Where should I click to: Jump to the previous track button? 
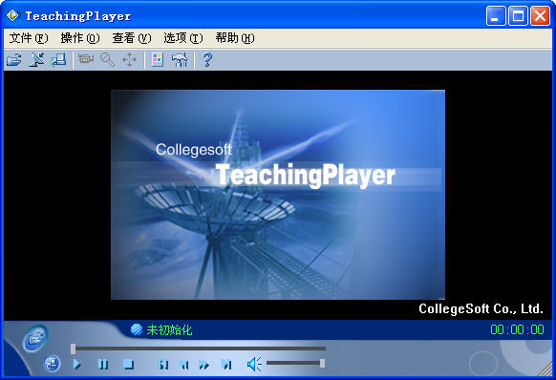pos(163,365)
